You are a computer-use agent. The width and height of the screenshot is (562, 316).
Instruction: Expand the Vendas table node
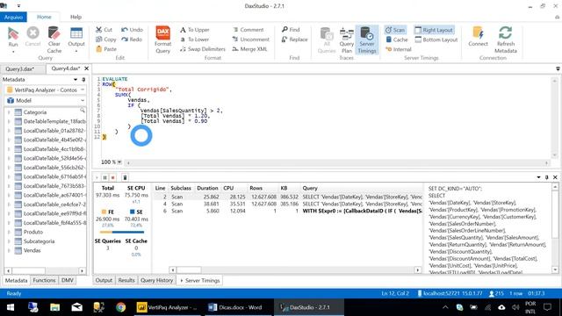[x=9, y=251]
